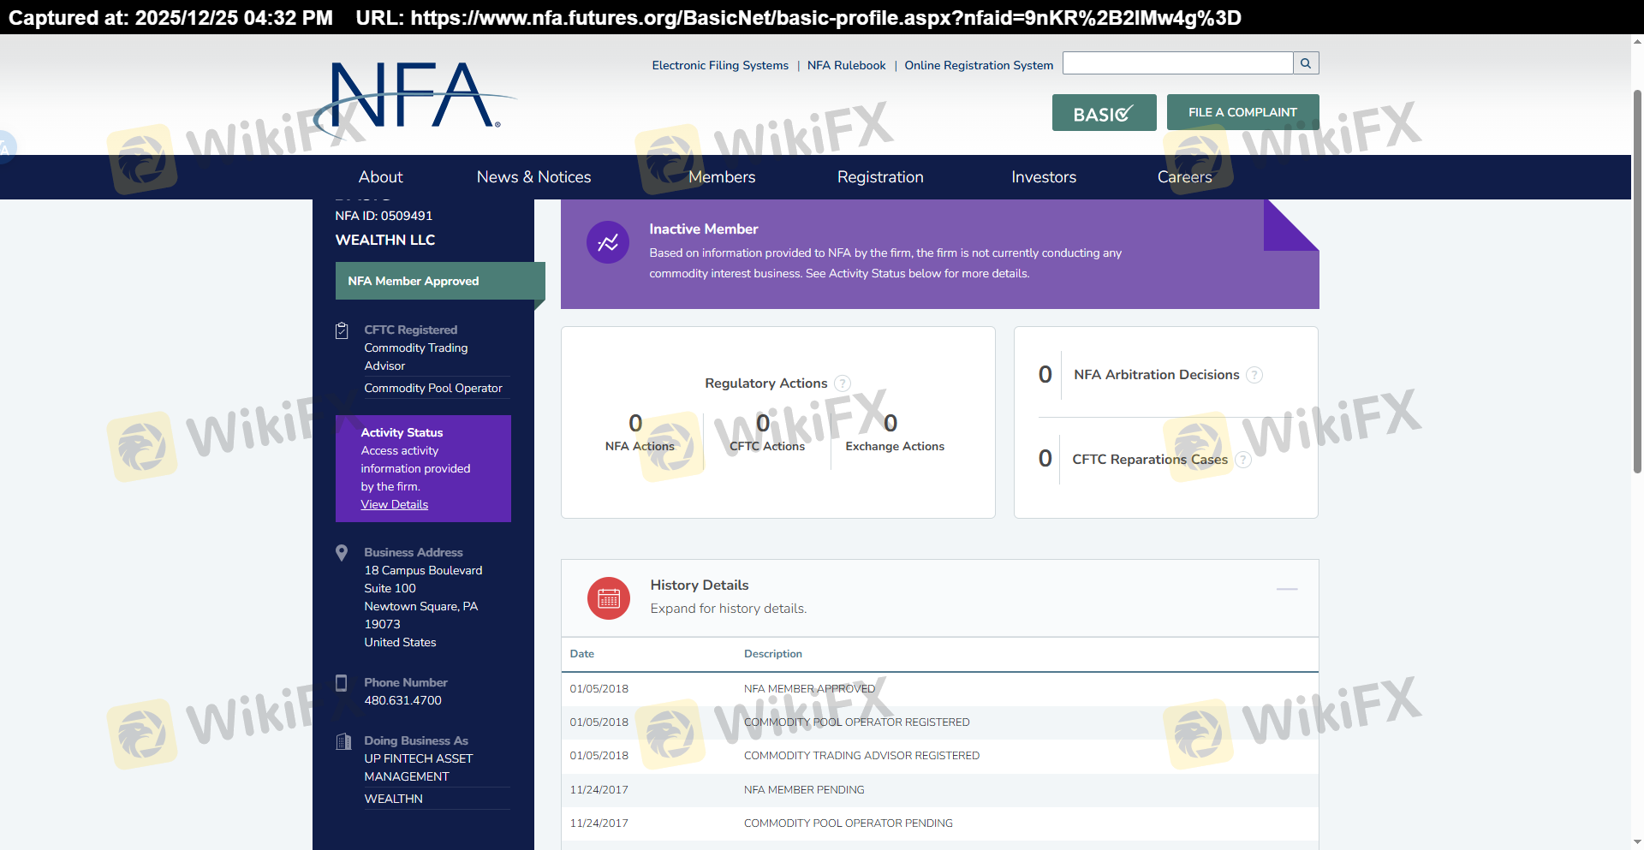Click the Commodity Trading Advisor text
Image resolution: width=1644 pixels, height=850 pixels.
coord(415,357)
